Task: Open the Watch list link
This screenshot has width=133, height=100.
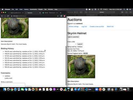Action: (x=110, y=26)
